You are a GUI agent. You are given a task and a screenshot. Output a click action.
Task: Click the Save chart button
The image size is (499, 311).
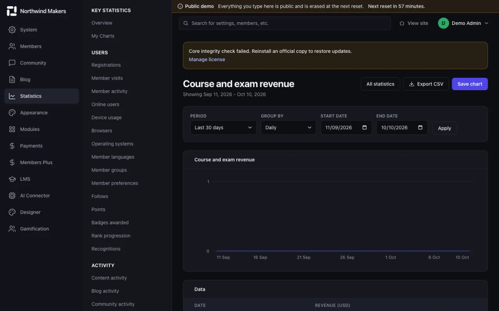tap(470, 84)
